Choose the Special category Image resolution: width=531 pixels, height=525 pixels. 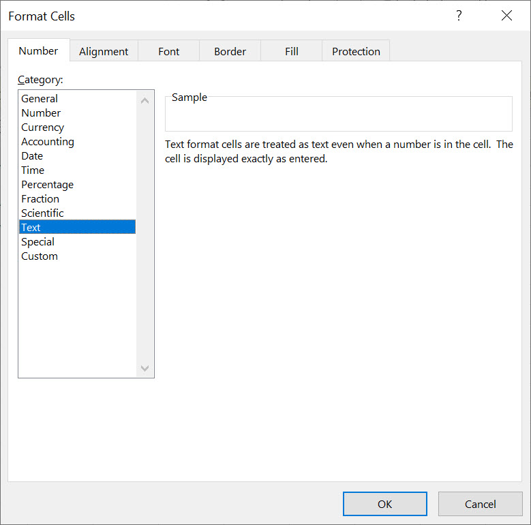click(78, 242)
